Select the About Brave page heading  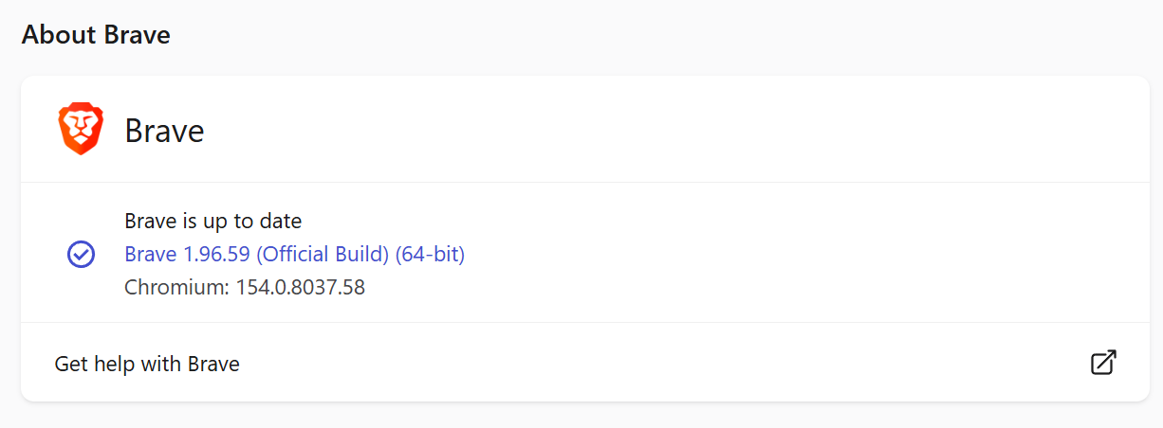(96, 35)
